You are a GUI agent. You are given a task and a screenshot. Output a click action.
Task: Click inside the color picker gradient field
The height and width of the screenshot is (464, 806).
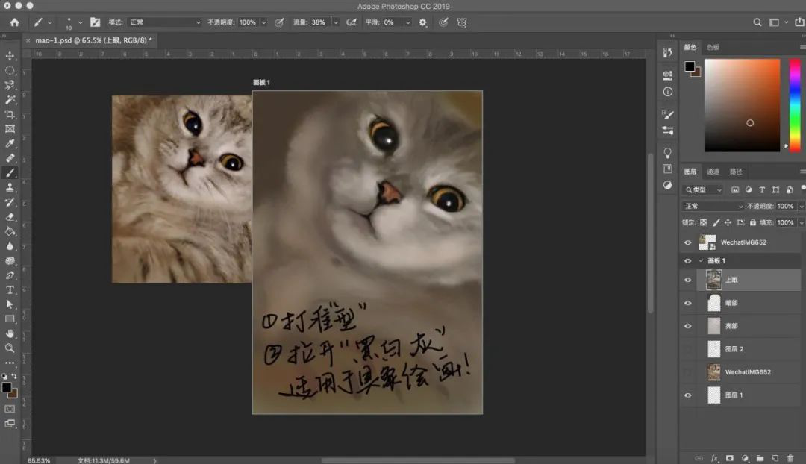click(x=742, y=104)
